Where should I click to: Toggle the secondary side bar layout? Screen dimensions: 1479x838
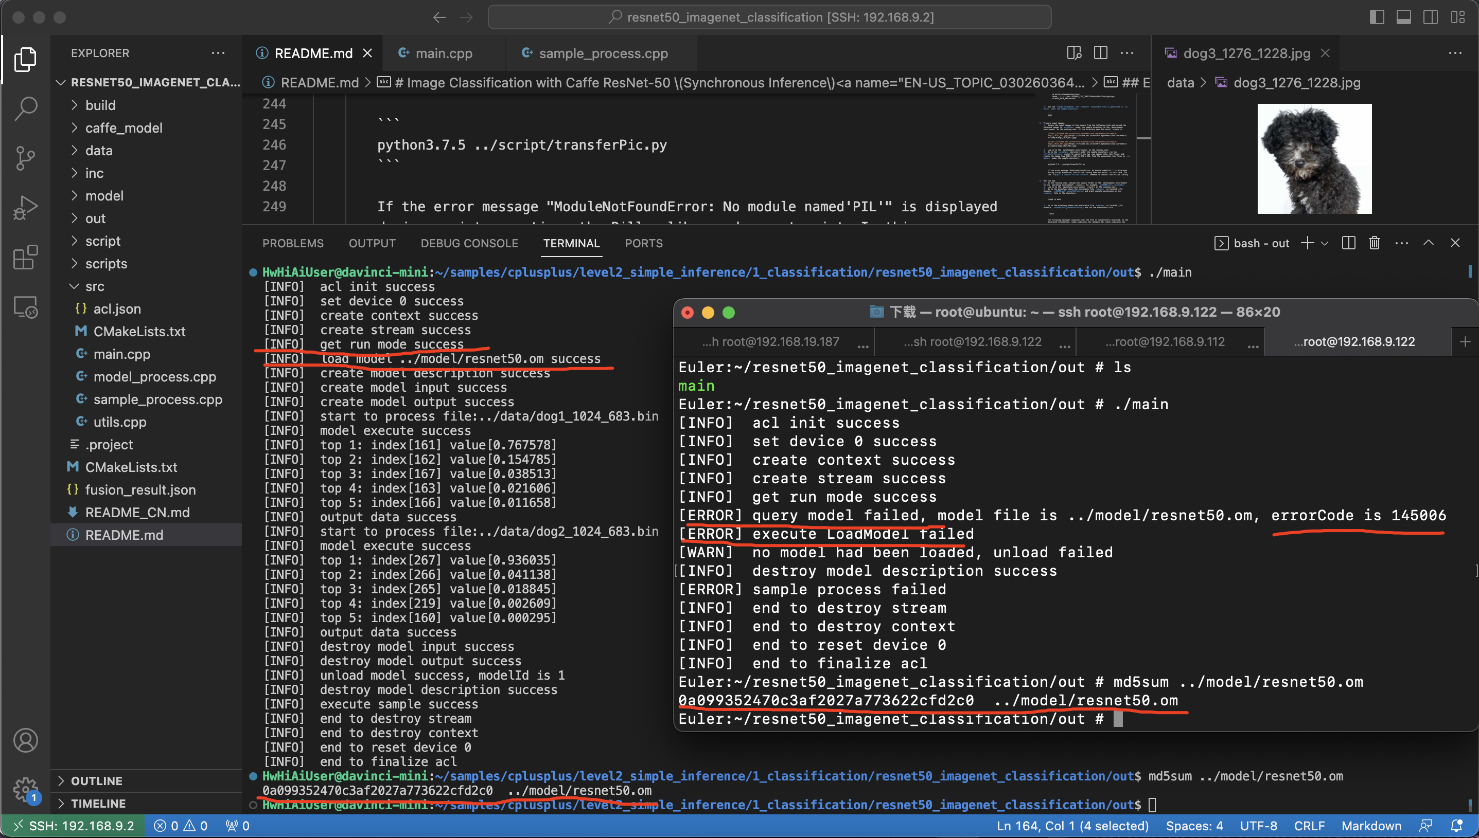(1430, 17)
